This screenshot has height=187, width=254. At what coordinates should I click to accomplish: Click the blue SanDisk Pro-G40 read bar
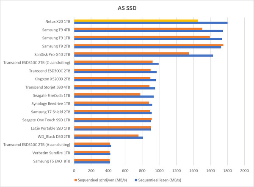[x=144, y=56]
